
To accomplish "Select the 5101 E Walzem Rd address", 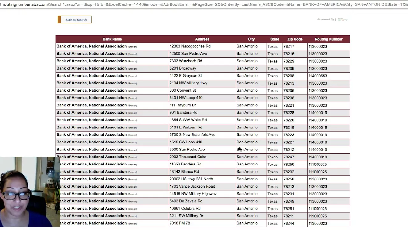I will [x=186, y=127].
